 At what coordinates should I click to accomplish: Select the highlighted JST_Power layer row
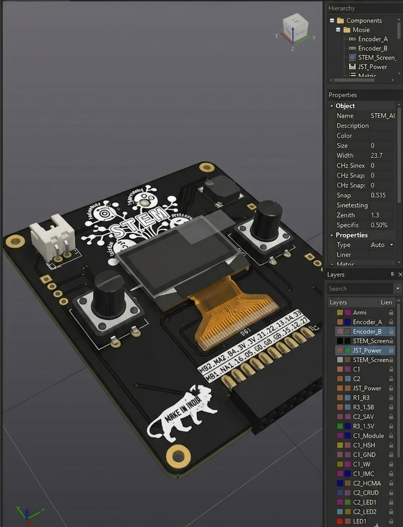point(365,350)
